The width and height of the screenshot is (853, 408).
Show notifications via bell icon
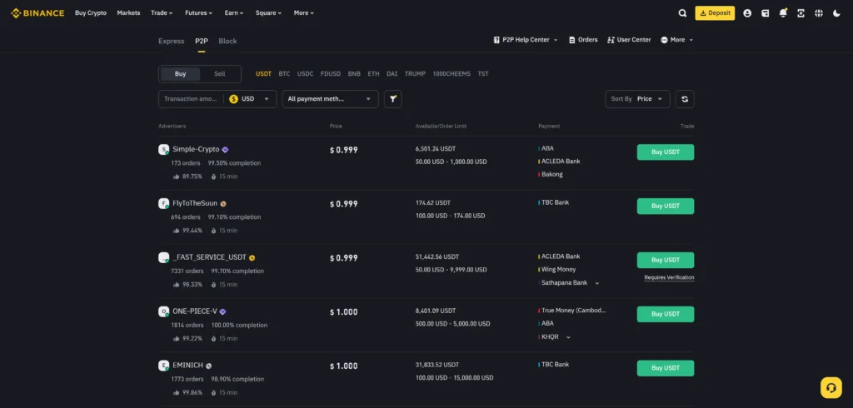point(783,13)
